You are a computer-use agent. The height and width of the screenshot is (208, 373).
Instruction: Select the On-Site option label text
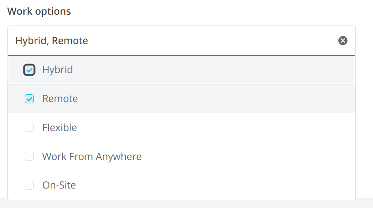point(59,186)
